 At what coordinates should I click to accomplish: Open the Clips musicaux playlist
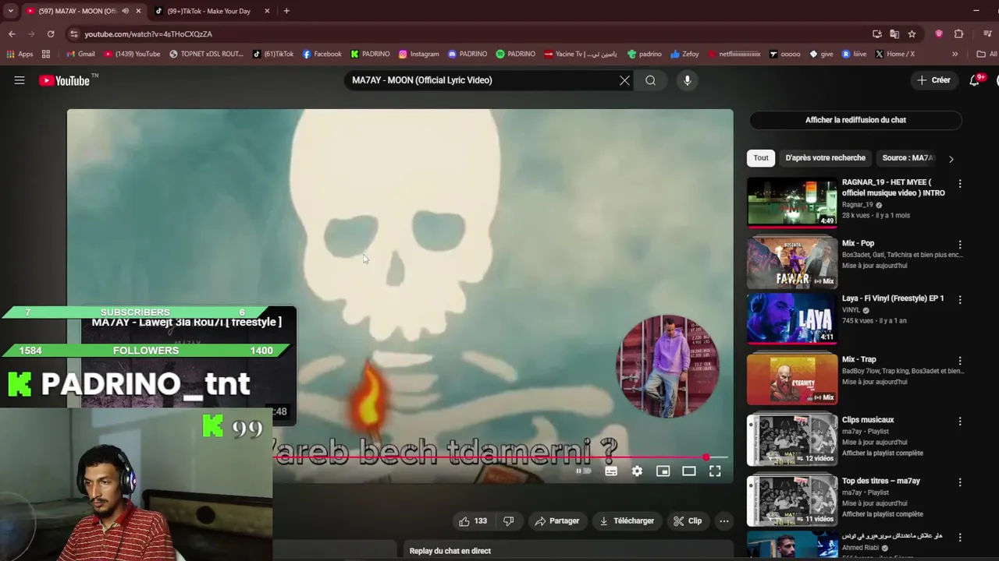click(x=791, y=440)
